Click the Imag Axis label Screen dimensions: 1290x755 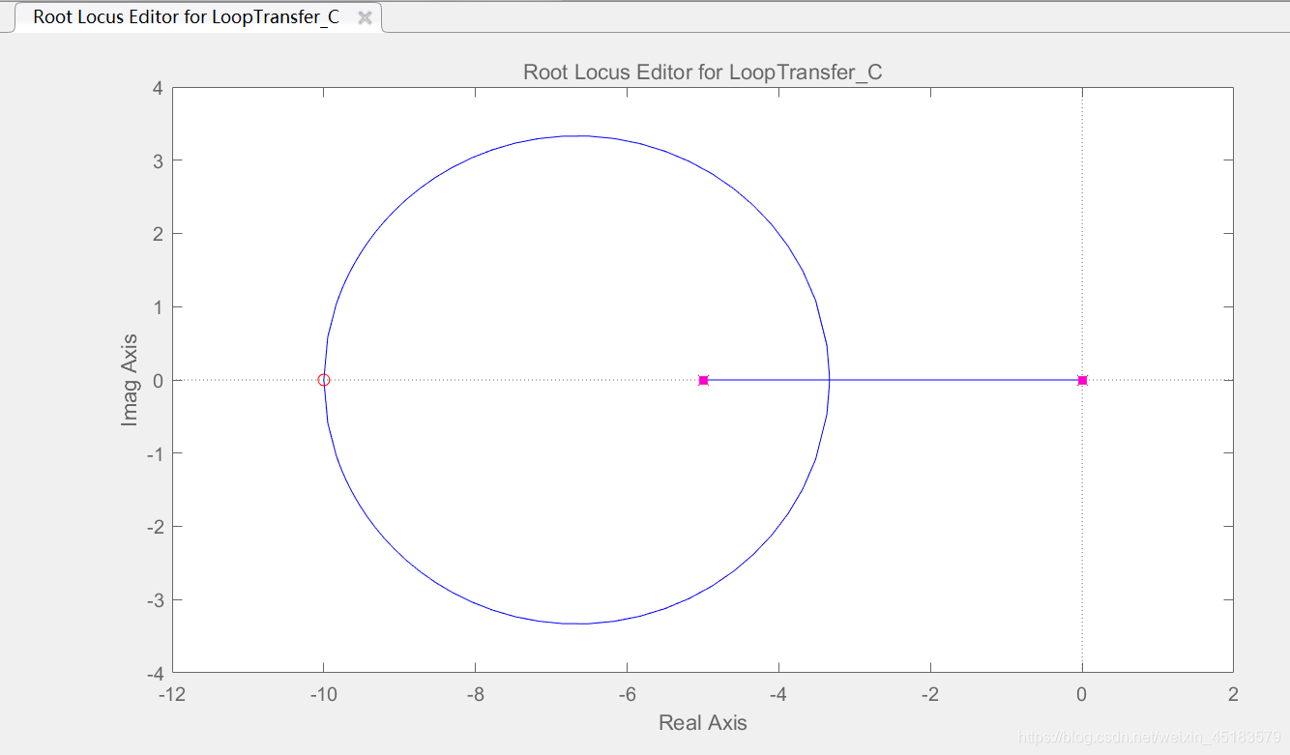point(130,380)
